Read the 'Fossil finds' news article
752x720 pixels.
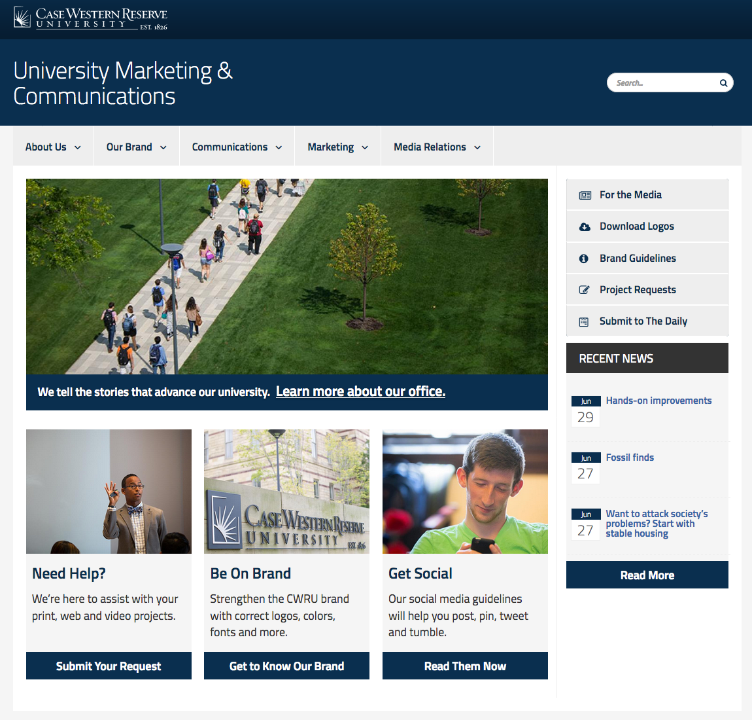[x=630, y=458]
